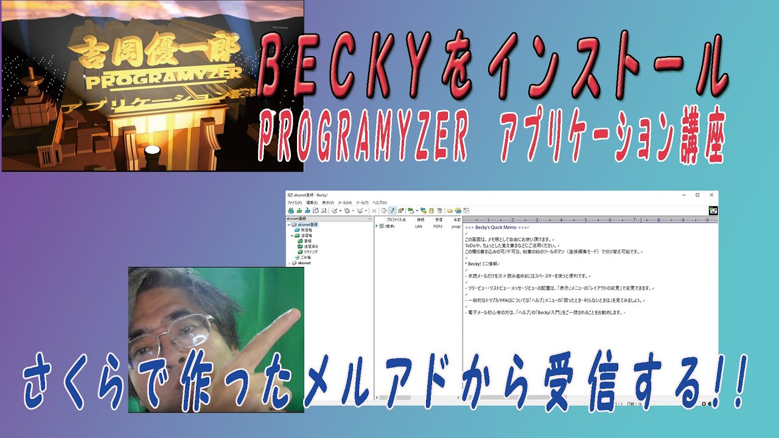The width and height of the screenshot is (779, 438).
Task: Click the ruler above the memo area
Action: (x=590, y=220)
